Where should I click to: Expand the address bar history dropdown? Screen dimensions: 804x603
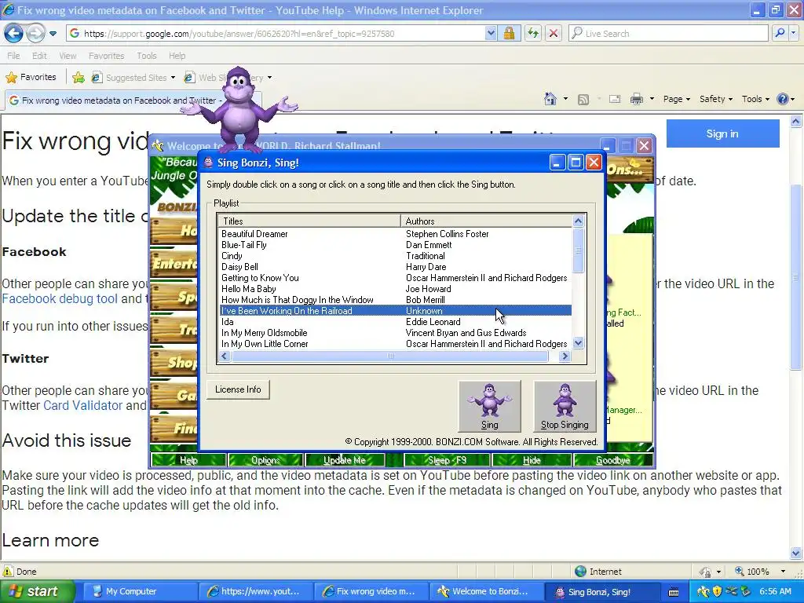tap(491, 34)
